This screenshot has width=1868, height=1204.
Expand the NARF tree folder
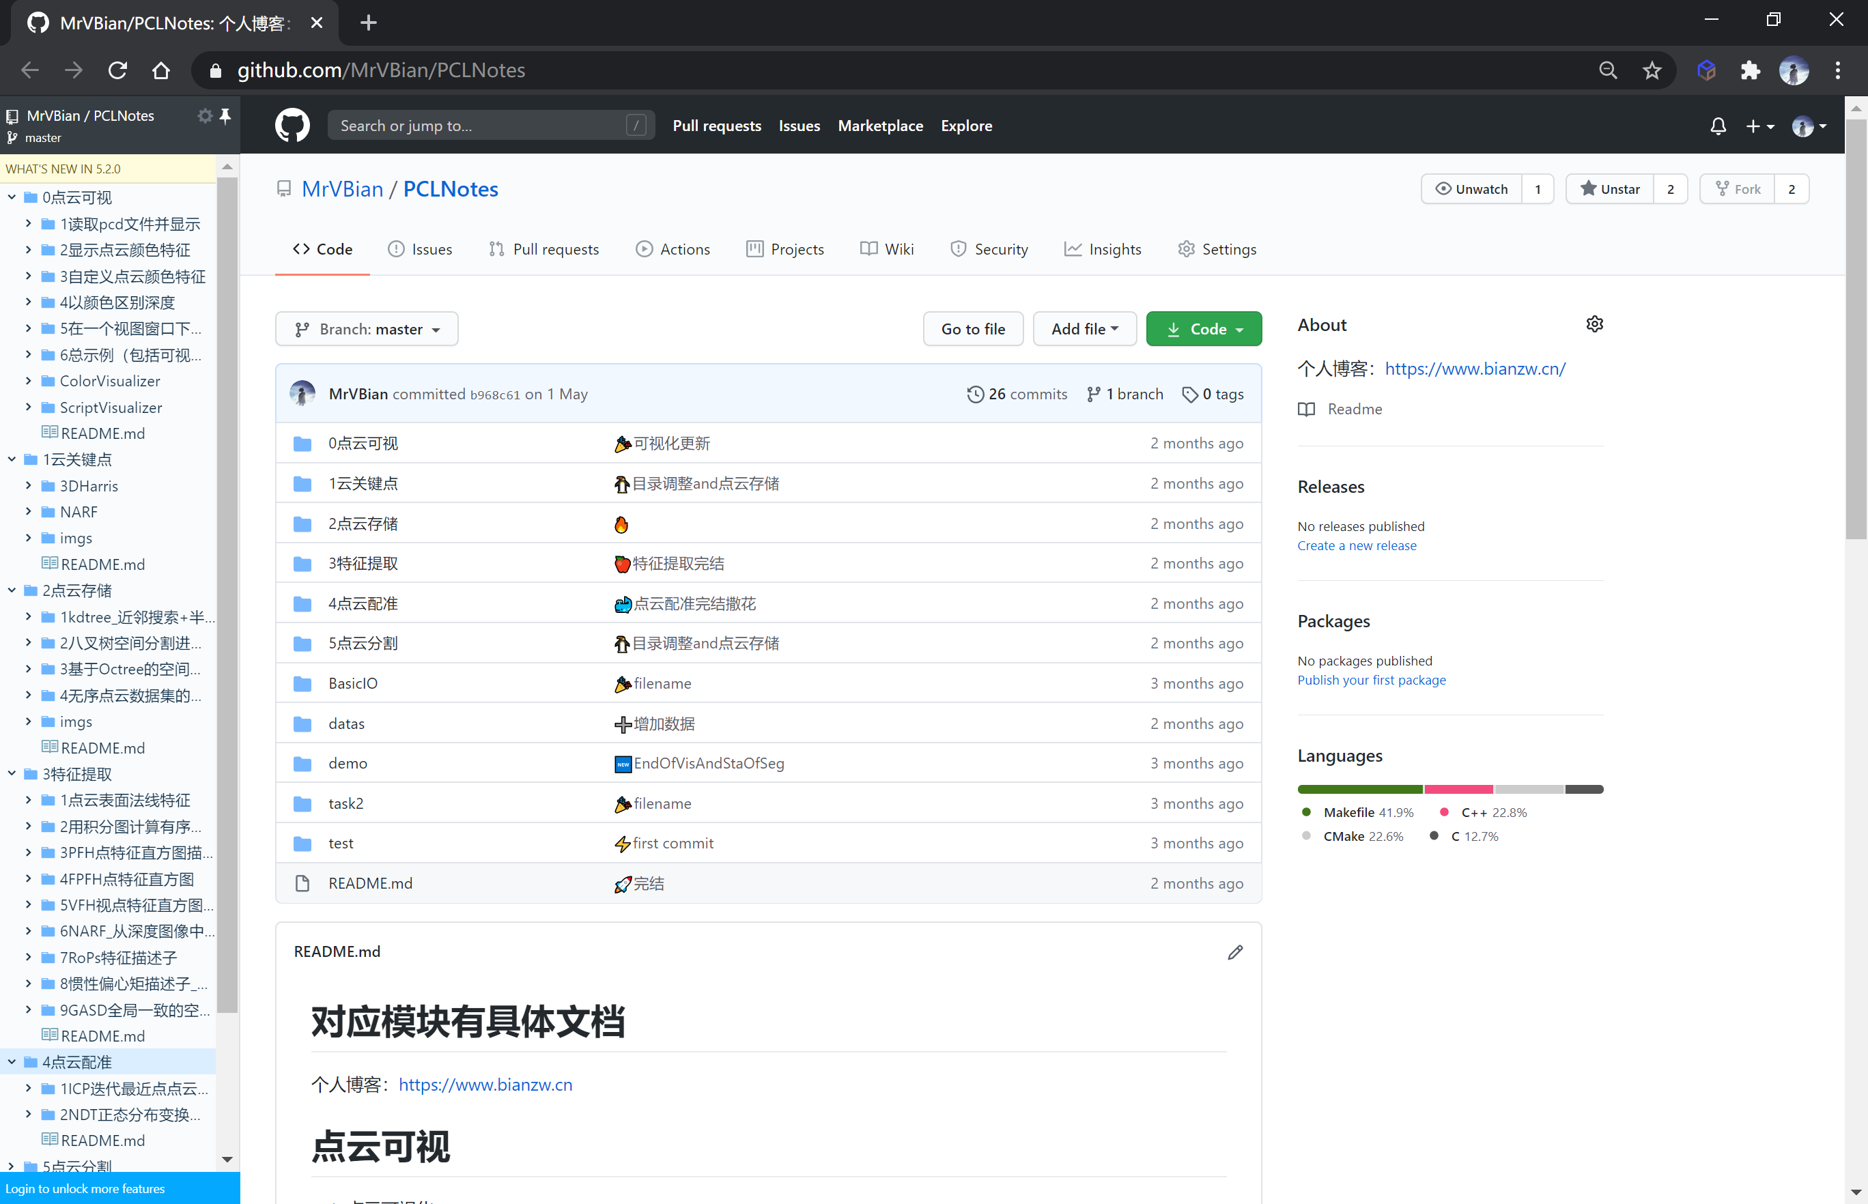coord(29,512)
